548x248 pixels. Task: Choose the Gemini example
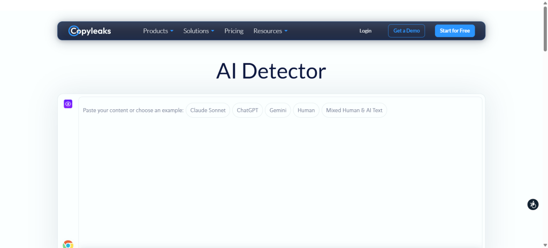point(278,110)
